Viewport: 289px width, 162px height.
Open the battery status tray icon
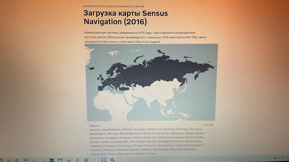pos(275,158)
